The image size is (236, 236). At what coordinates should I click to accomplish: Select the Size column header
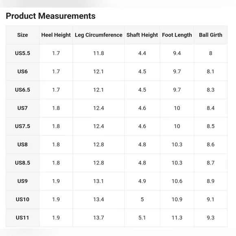22,35
